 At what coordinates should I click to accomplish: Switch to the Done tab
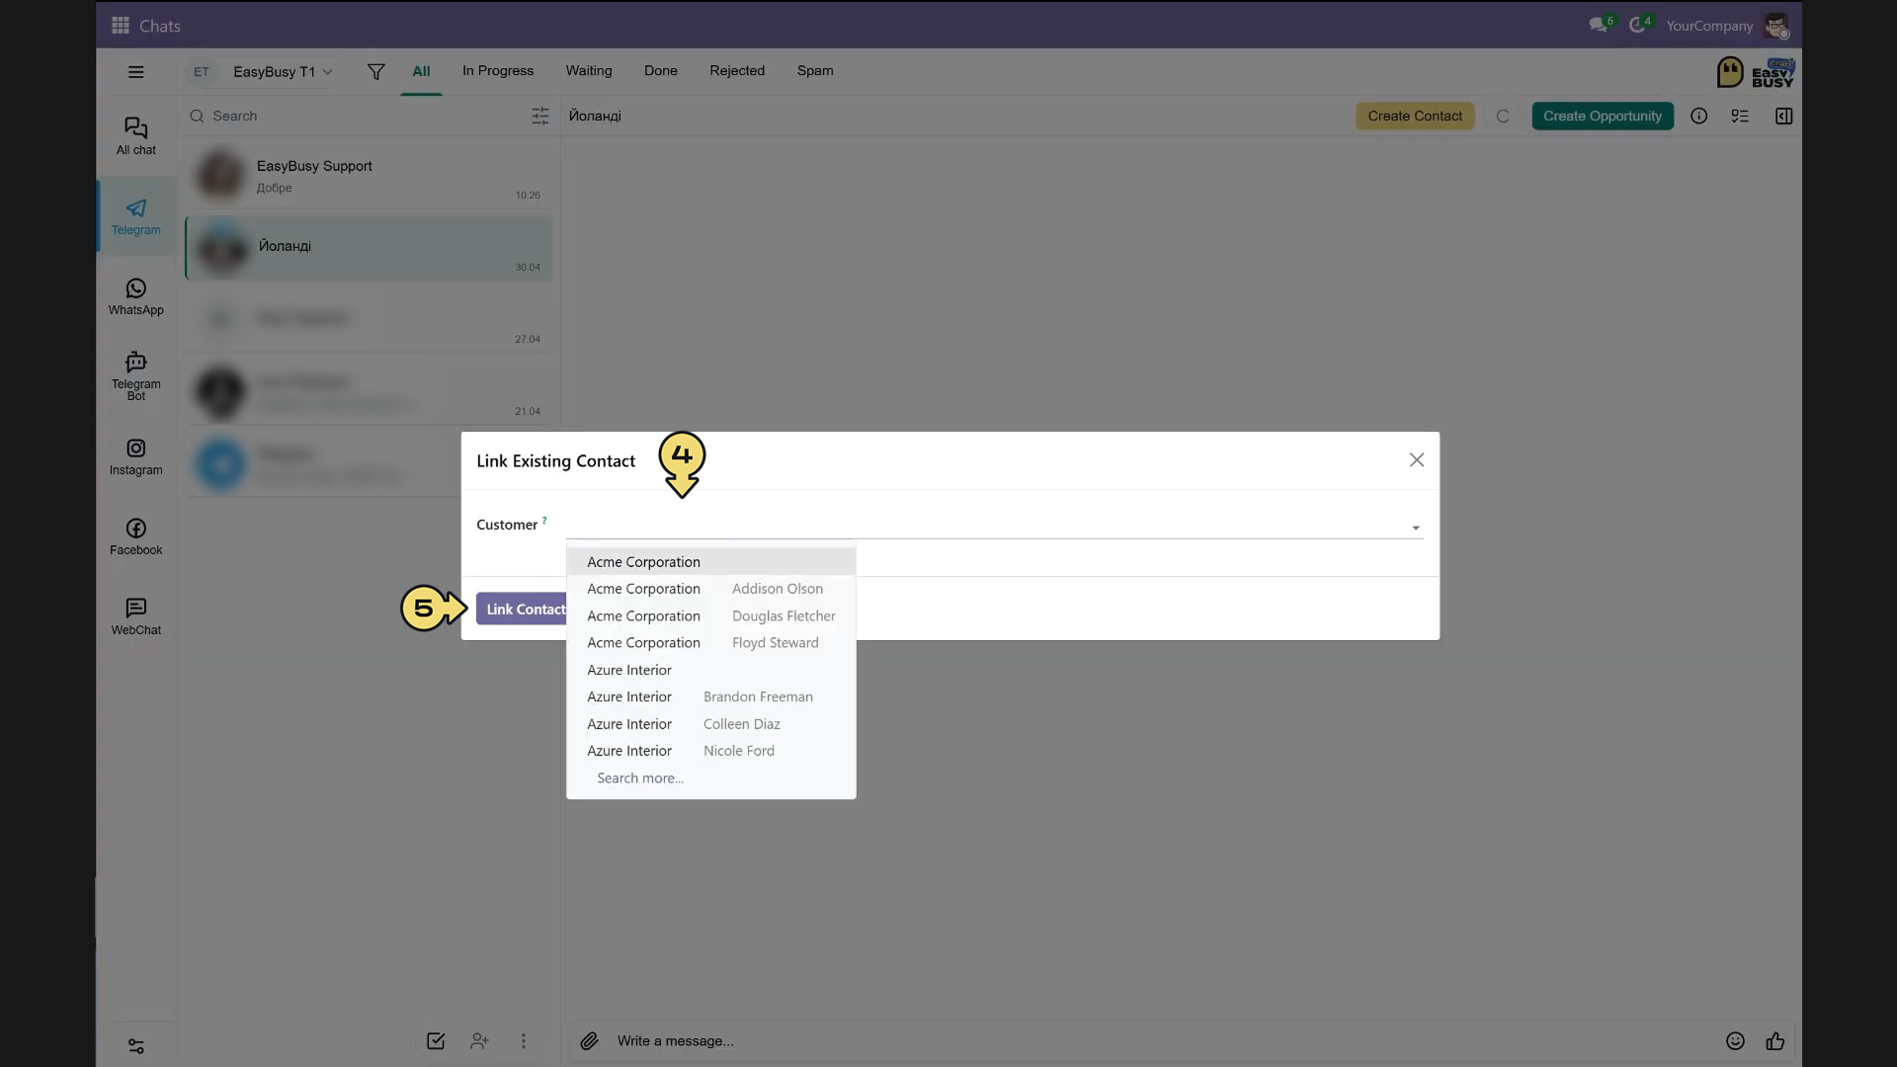point(661,71)
